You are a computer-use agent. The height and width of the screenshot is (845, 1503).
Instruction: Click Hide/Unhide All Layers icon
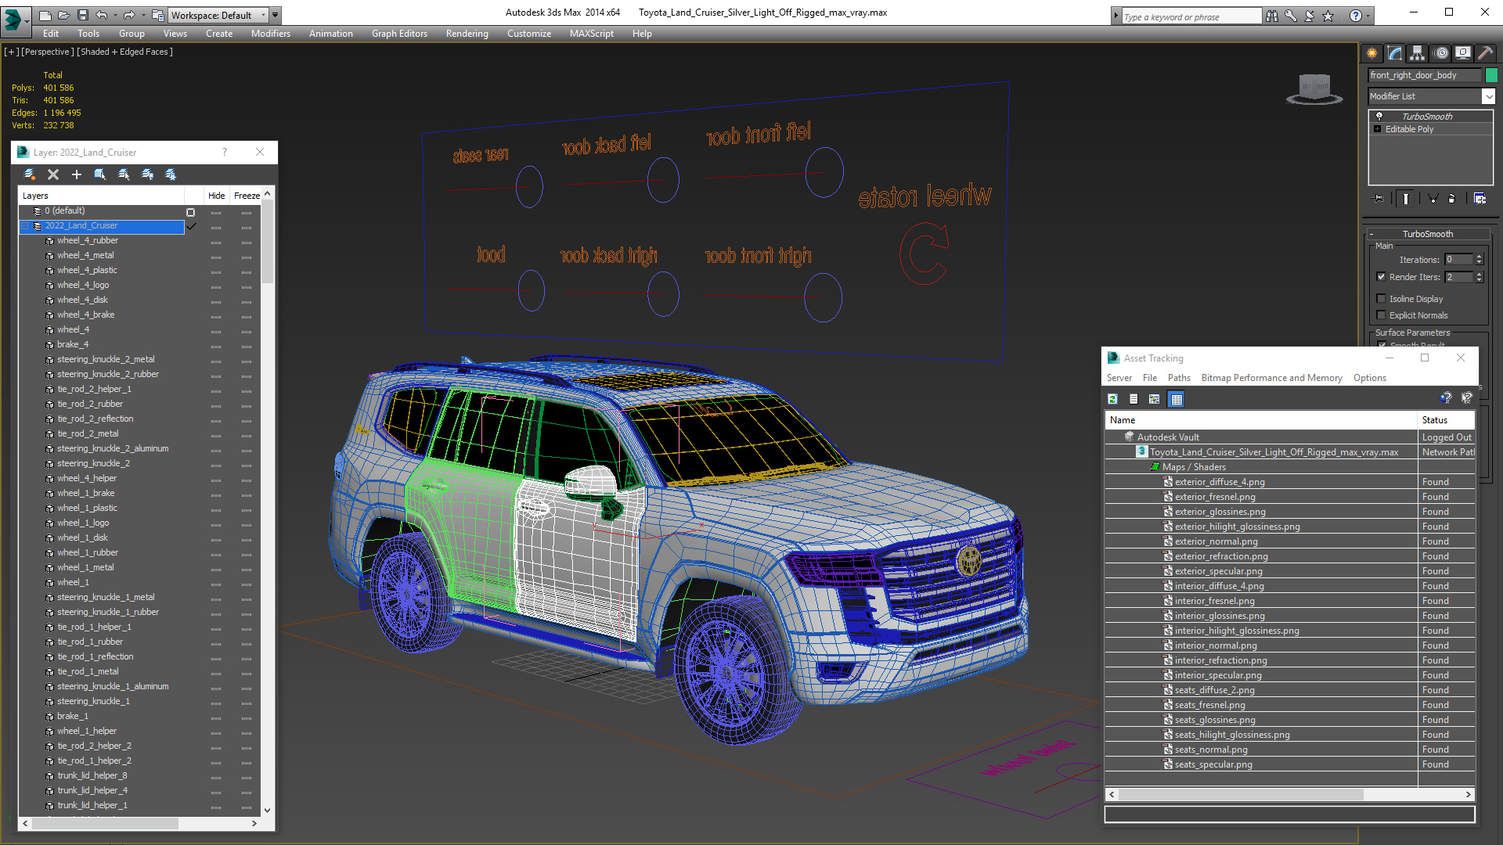tap(147, 174)
